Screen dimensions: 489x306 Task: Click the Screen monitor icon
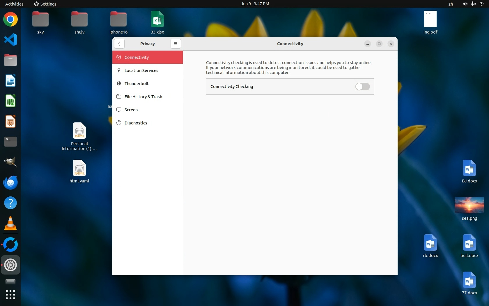[x=119, y=110]
